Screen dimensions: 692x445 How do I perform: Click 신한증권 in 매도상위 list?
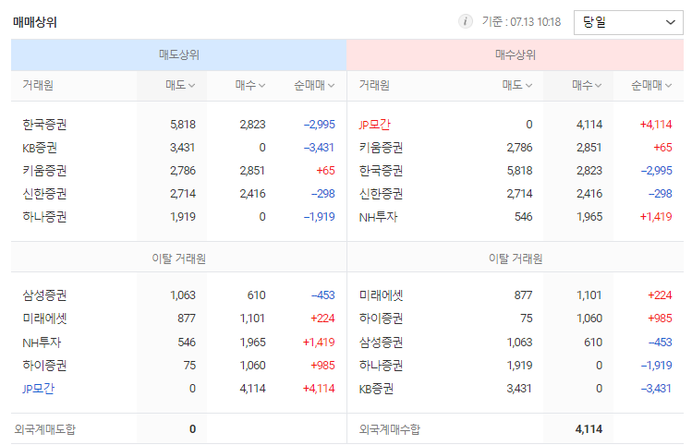(44, 194)
